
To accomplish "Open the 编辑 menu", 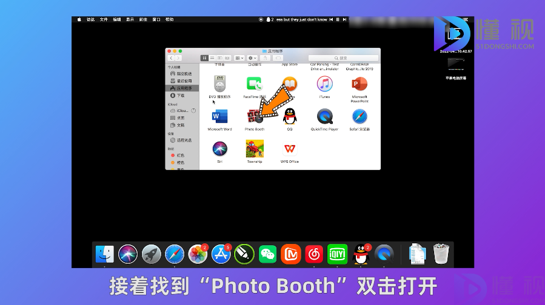I will pos(117,19).
